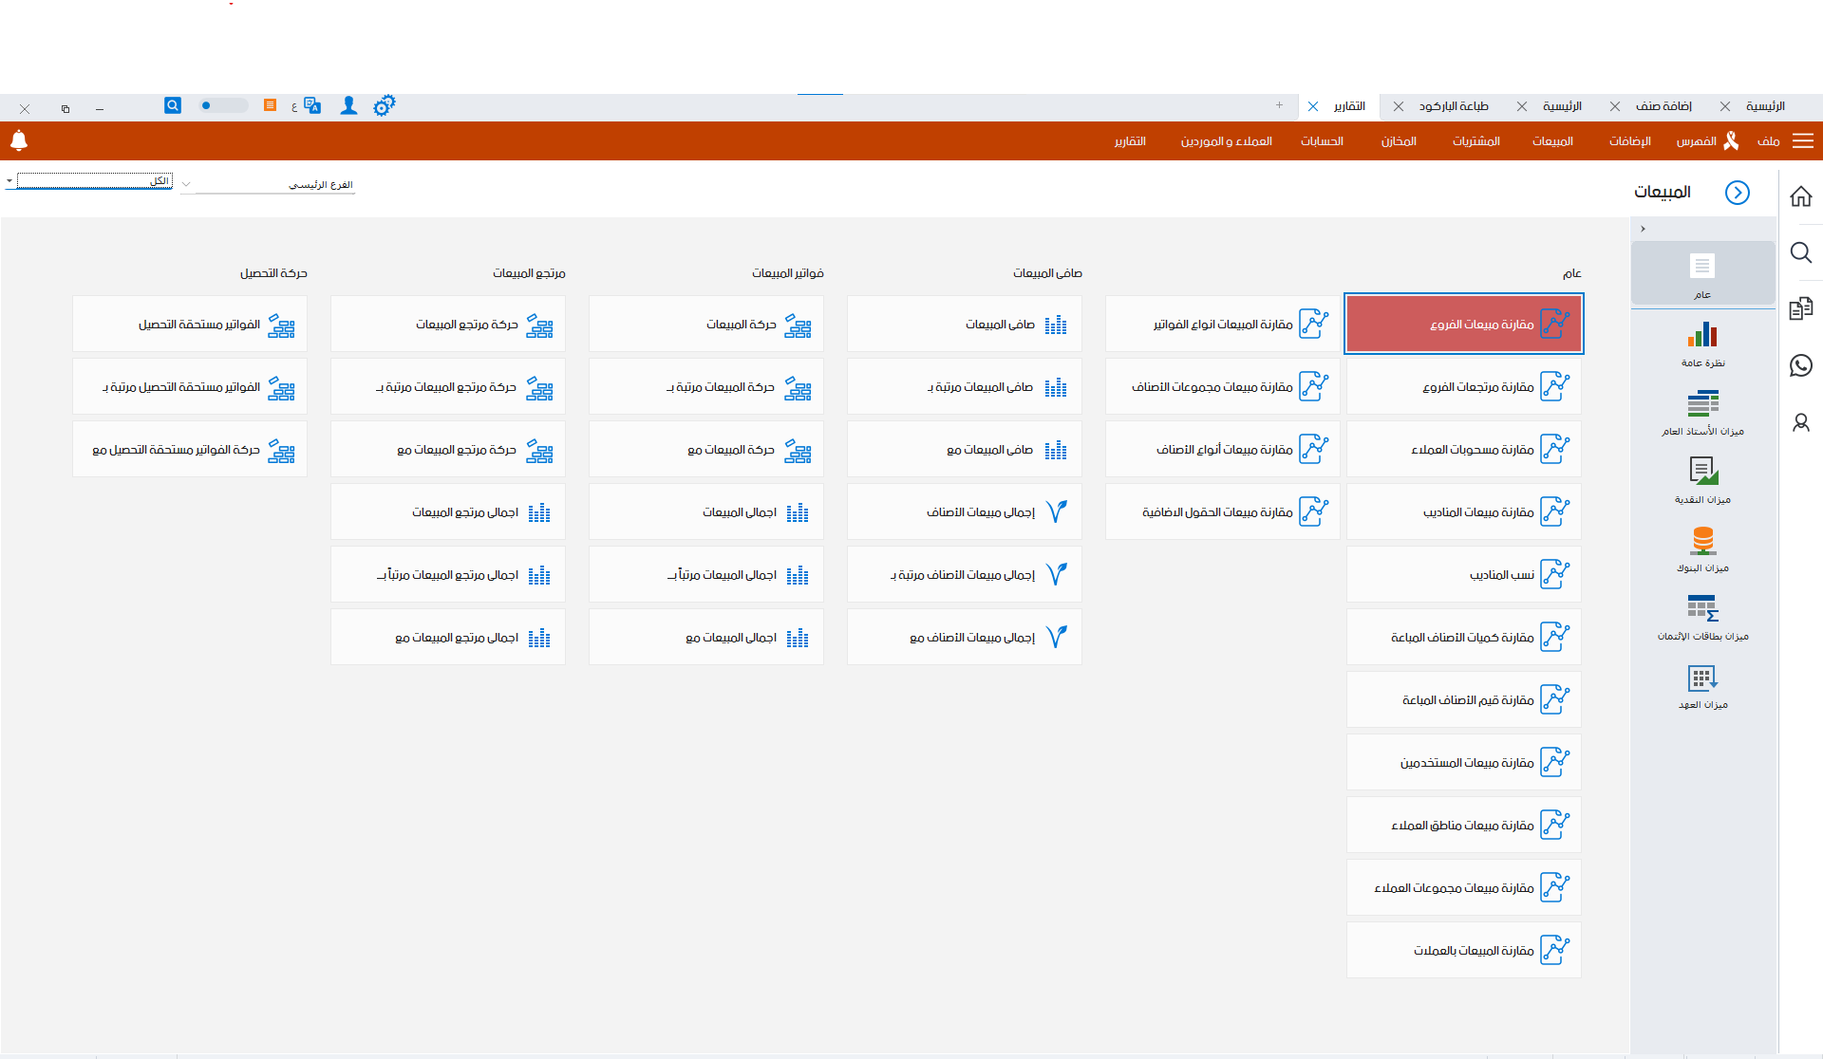Click the circled arrow beside المبيعات title
The image size is (1823, 1059).
point(1737,193)
